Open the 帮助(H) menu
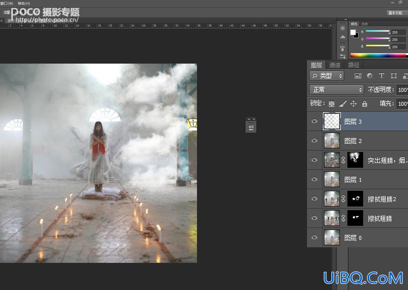 [24, 3]
